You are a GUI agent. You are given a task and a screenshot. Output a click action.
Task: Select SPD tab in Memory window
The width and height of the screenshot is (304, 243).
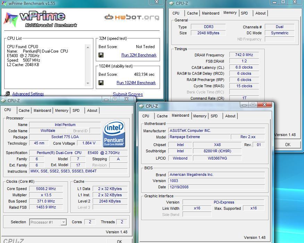[244, 13]
